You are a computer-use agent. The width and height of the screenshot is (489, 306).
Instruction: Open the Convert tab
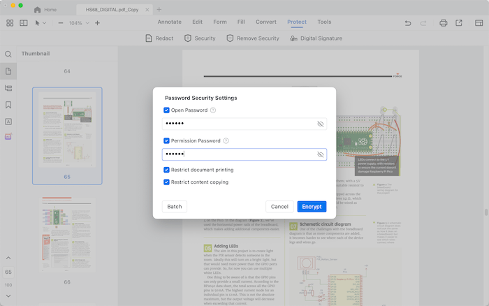point(265,22)
